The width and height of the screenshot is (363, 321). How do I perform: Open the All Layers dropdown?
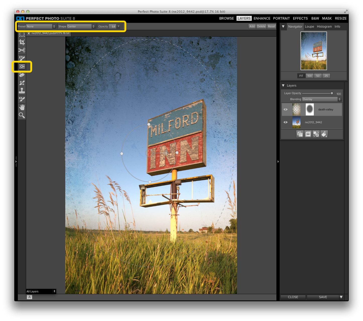click(x=41, y=291)
